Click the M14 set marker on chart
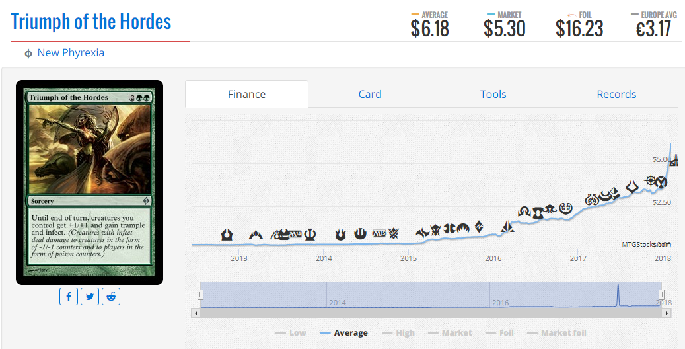Image resolution: width=685 pixels, height=349 pixels. [293, 234]
